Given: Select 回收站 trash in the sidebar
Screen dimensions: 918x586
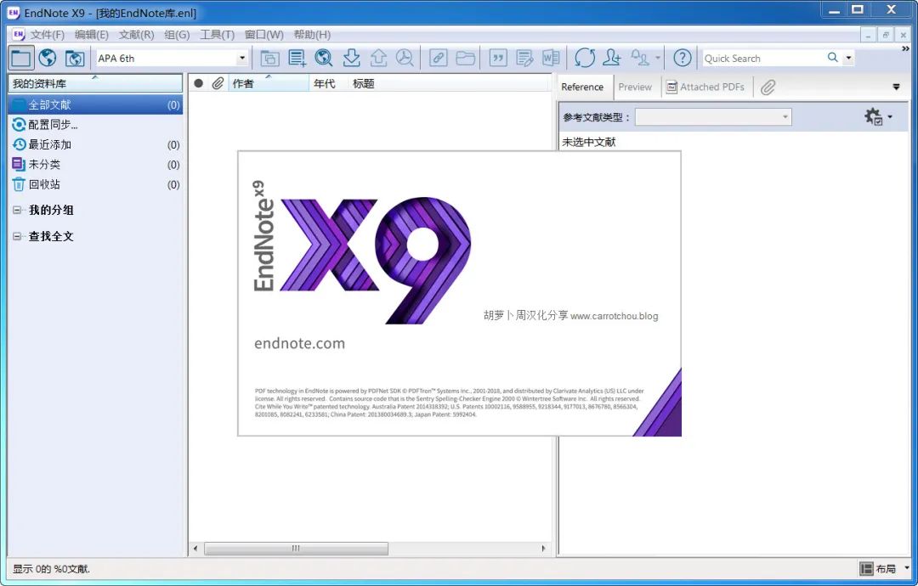Looking at the screenshot, I should tap(95, 184).
